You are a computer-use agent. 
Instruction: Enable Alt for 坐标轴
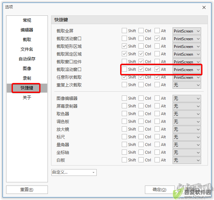point(157,152)
